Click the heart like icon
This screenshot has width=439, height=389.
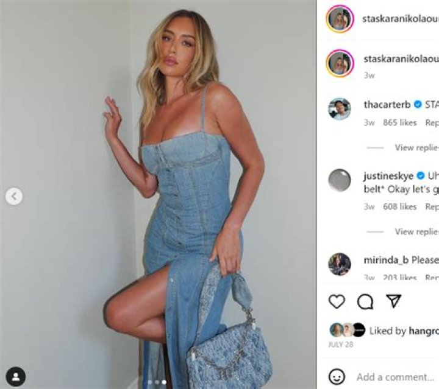pos(337,301)
